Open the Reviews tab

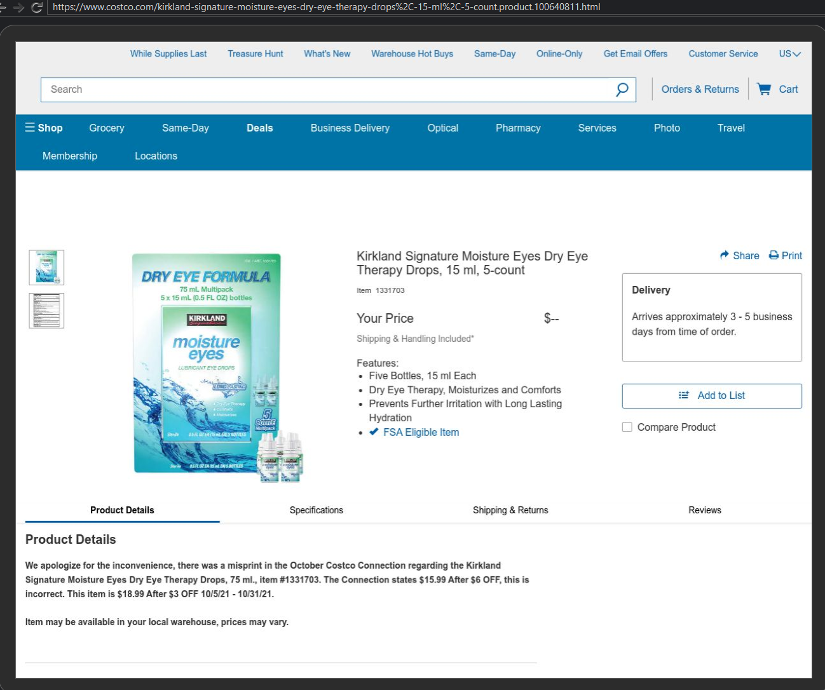pos(705,510)
